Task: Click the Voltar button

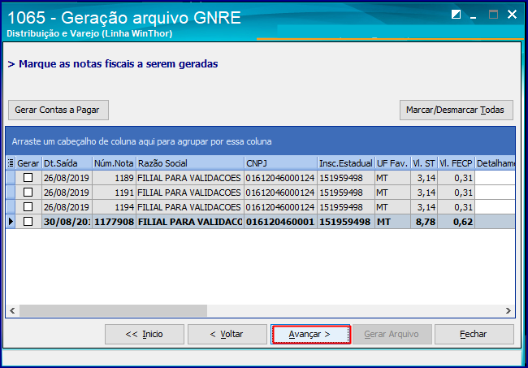Action: pos(227,334)
